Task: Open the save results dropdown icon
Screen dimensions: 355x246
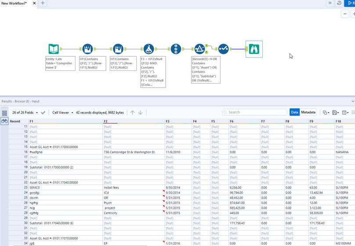Action: 335,112
